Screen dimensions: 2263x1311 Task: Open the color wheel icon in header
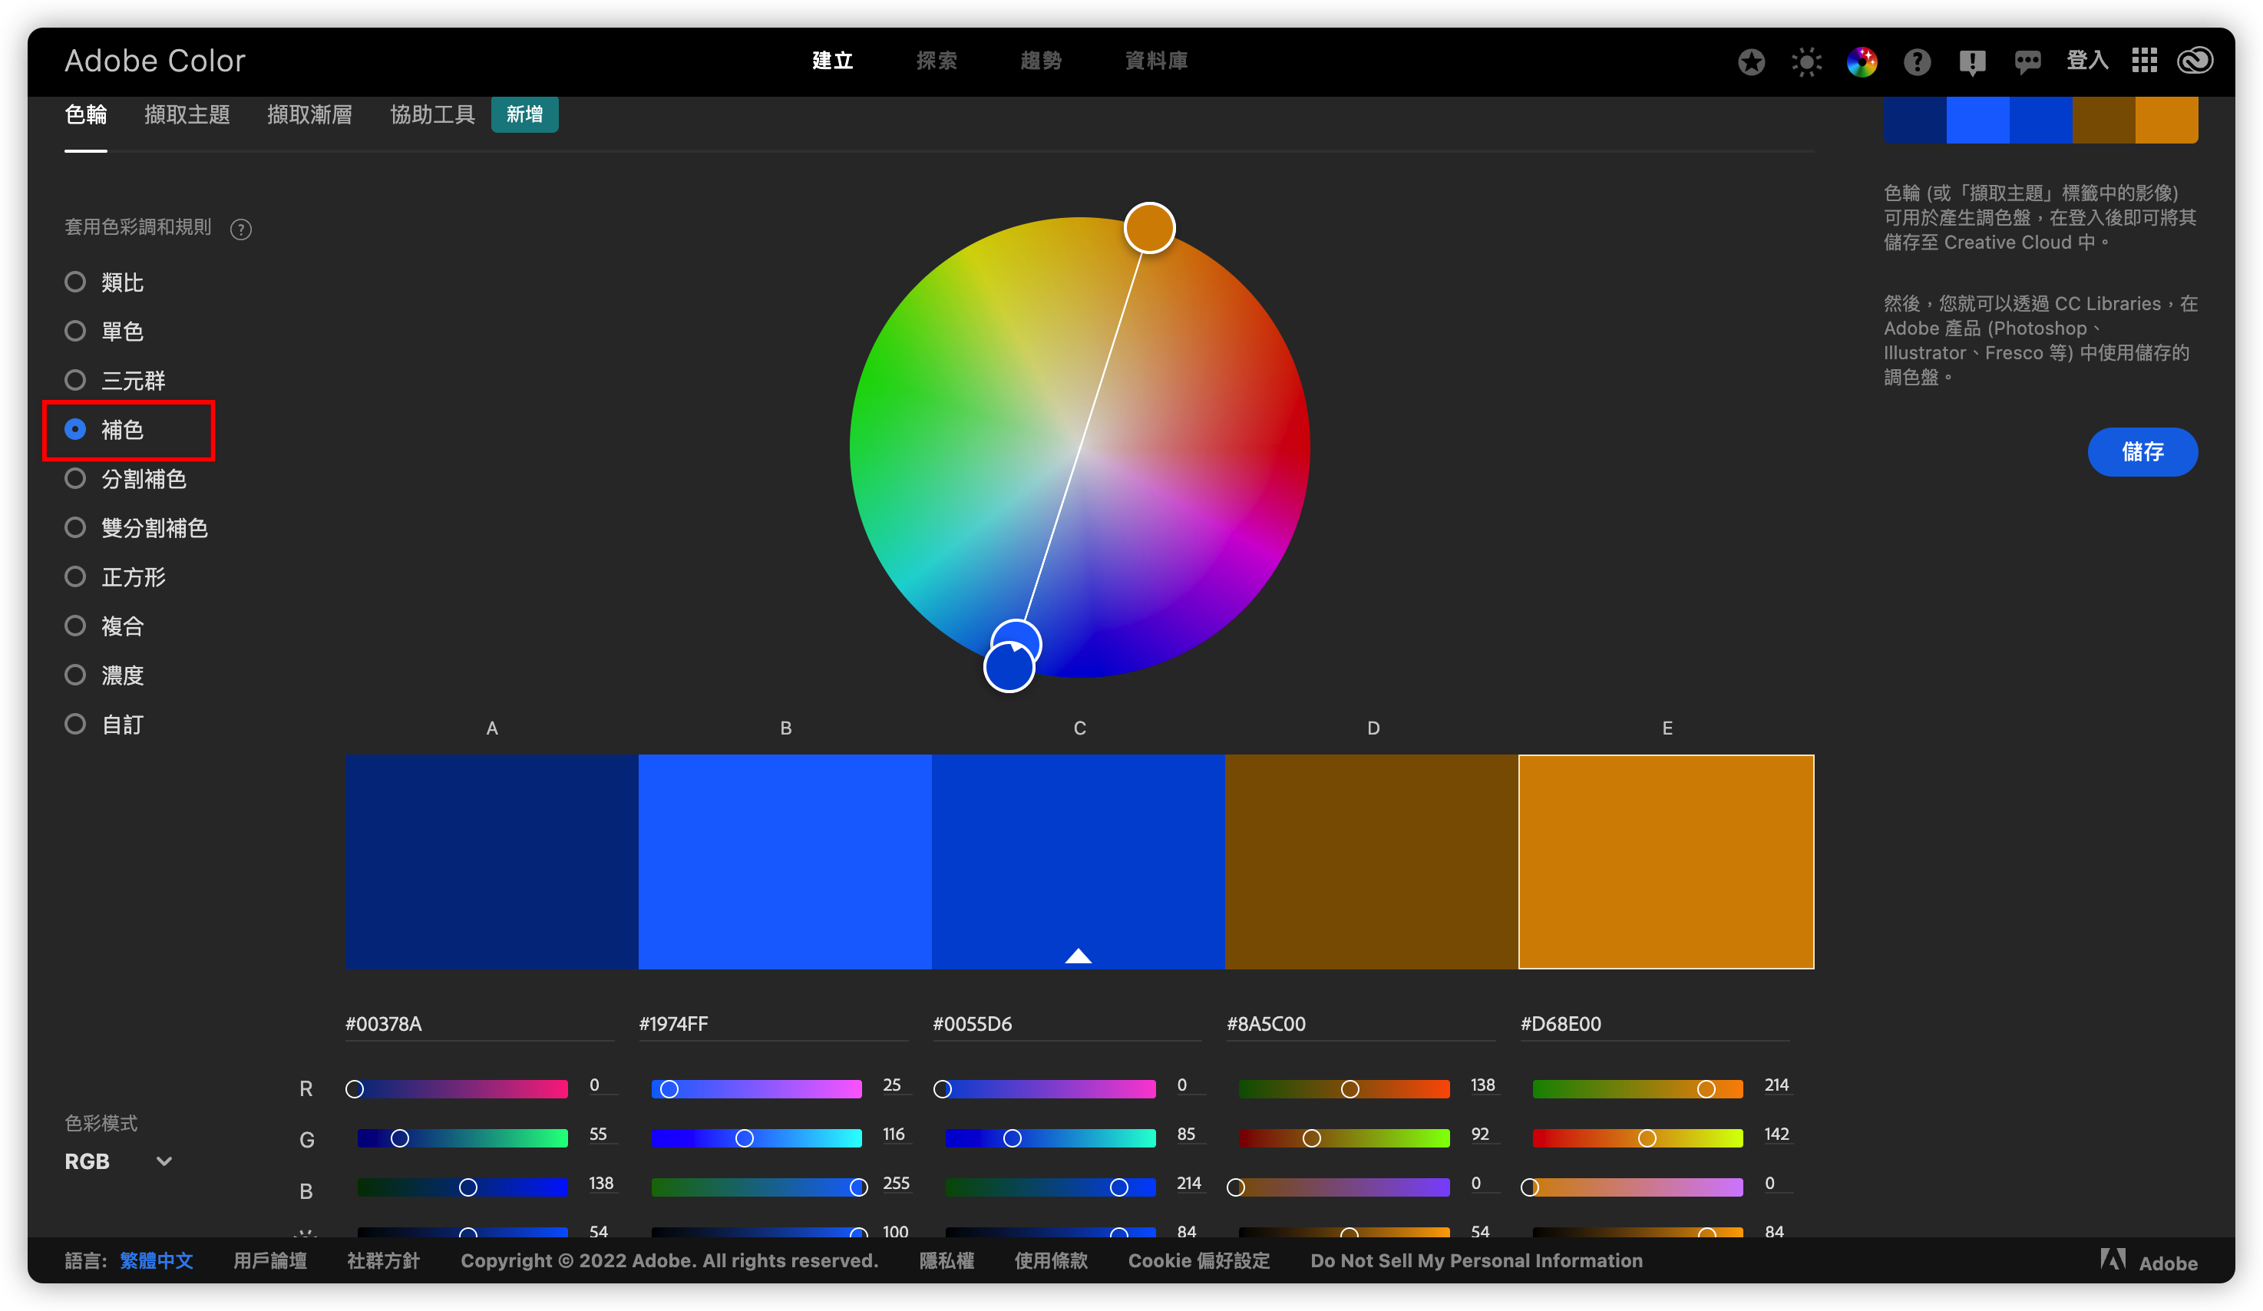point(1862,61)
